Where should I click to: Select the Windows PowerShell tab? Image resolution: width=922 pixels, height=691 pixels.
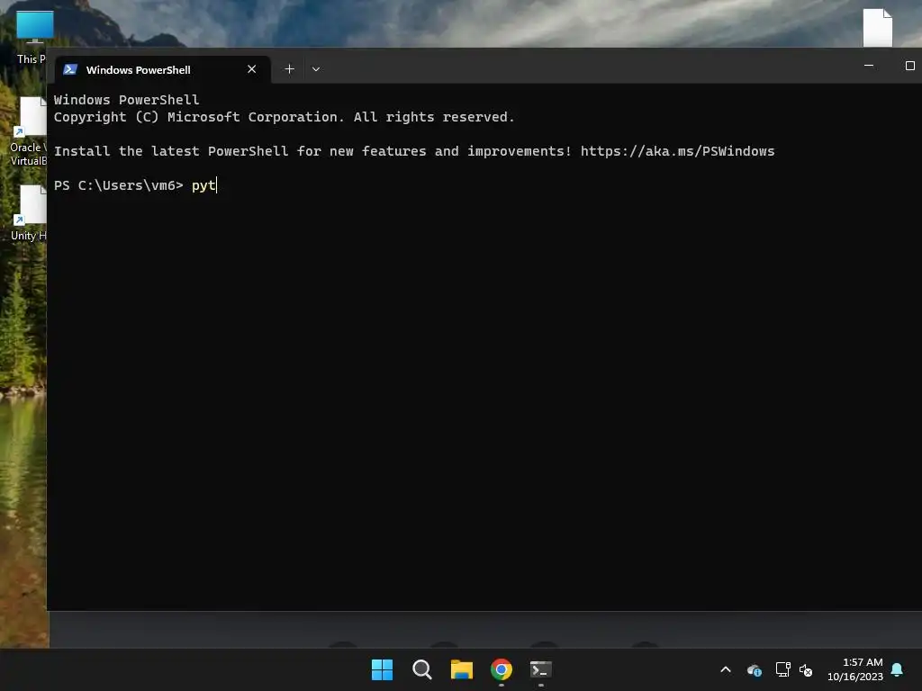point(162,69)
